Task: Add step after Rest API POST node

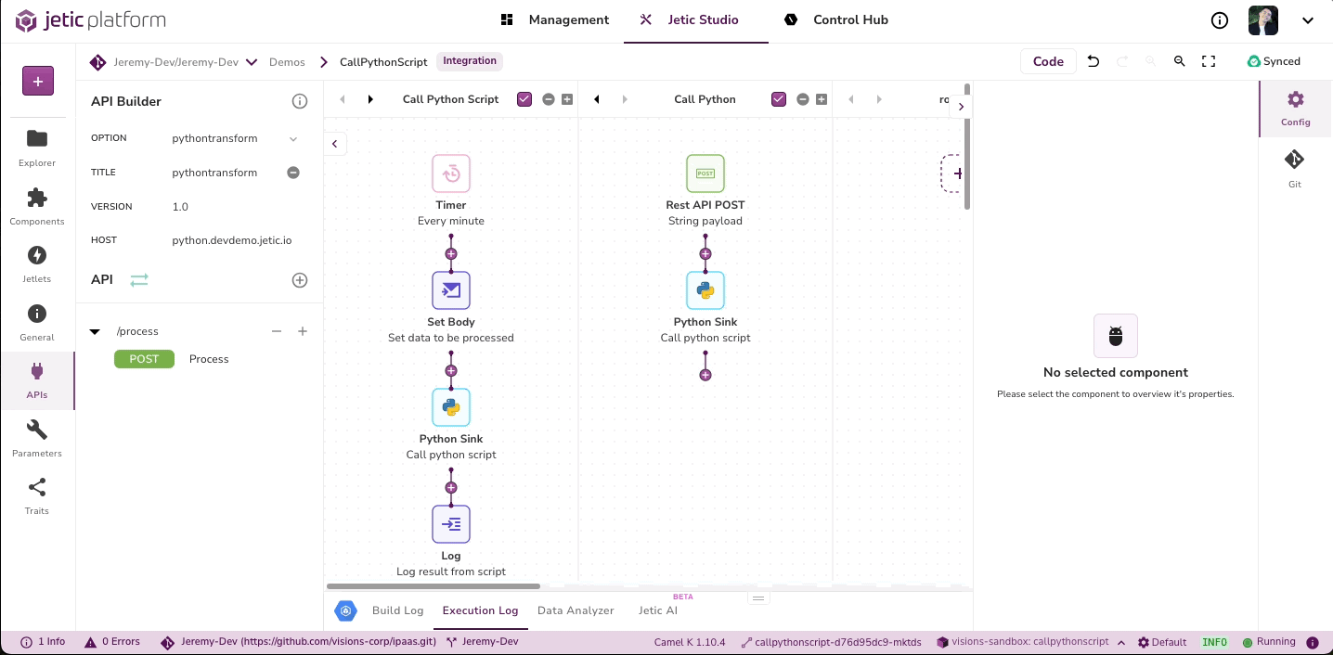Action: [x=705, y=253]
